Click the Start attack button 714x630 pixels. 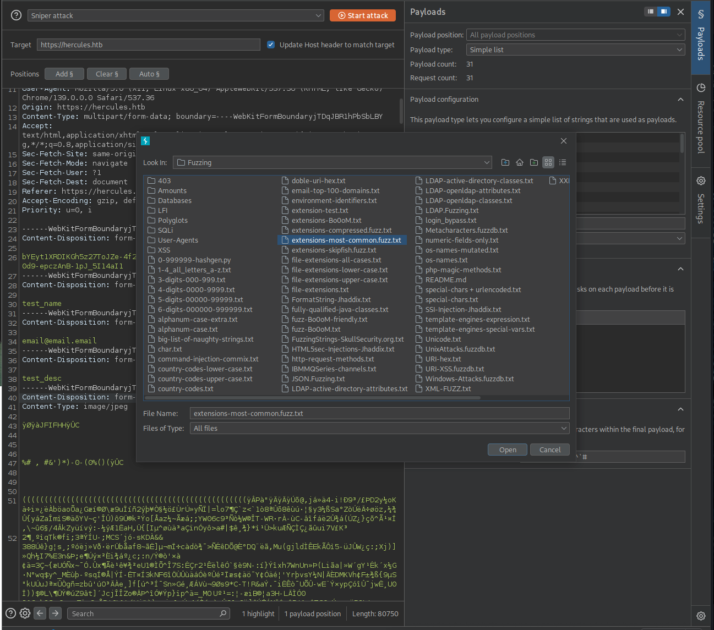coord(363,15)
